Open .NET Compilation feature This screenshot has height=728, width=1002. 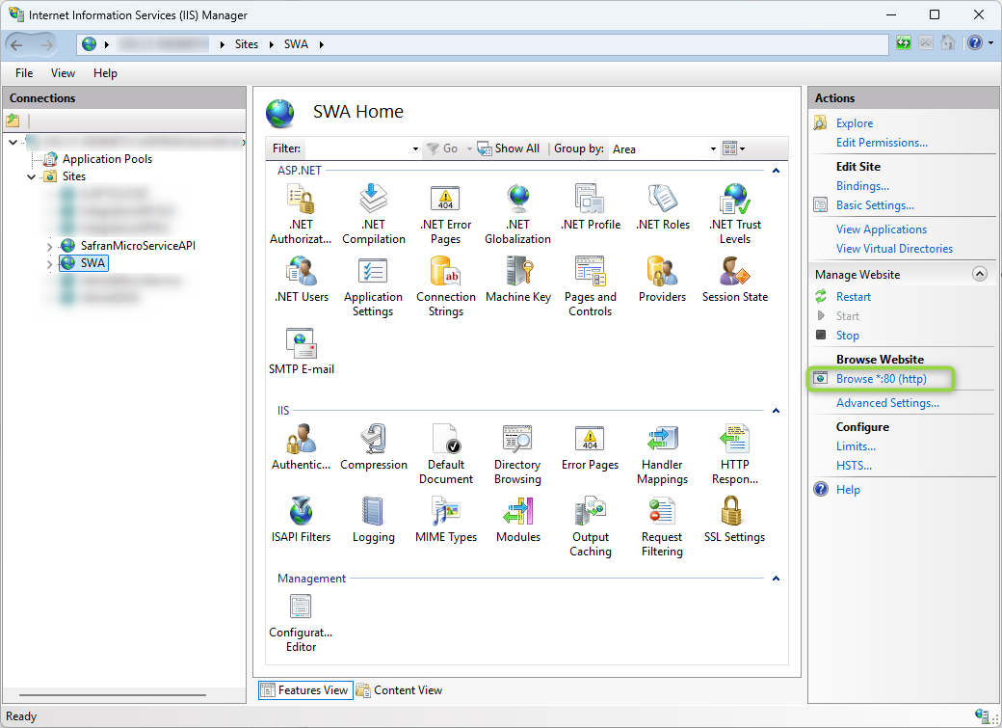coord(373,214)
